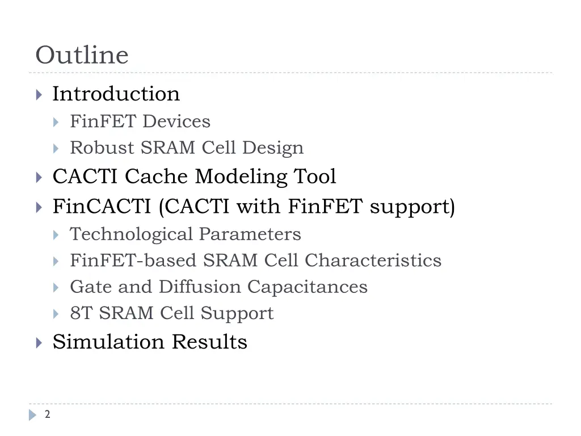Image resolution: width=581 pixels, height=436 pixels.
Task: Click the bullet arrow before Technological Parameters
Action: pyautogui.click(x=56, y=235)
